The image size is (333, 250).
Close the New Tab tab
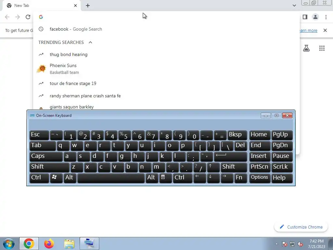(x=75, y=6)
